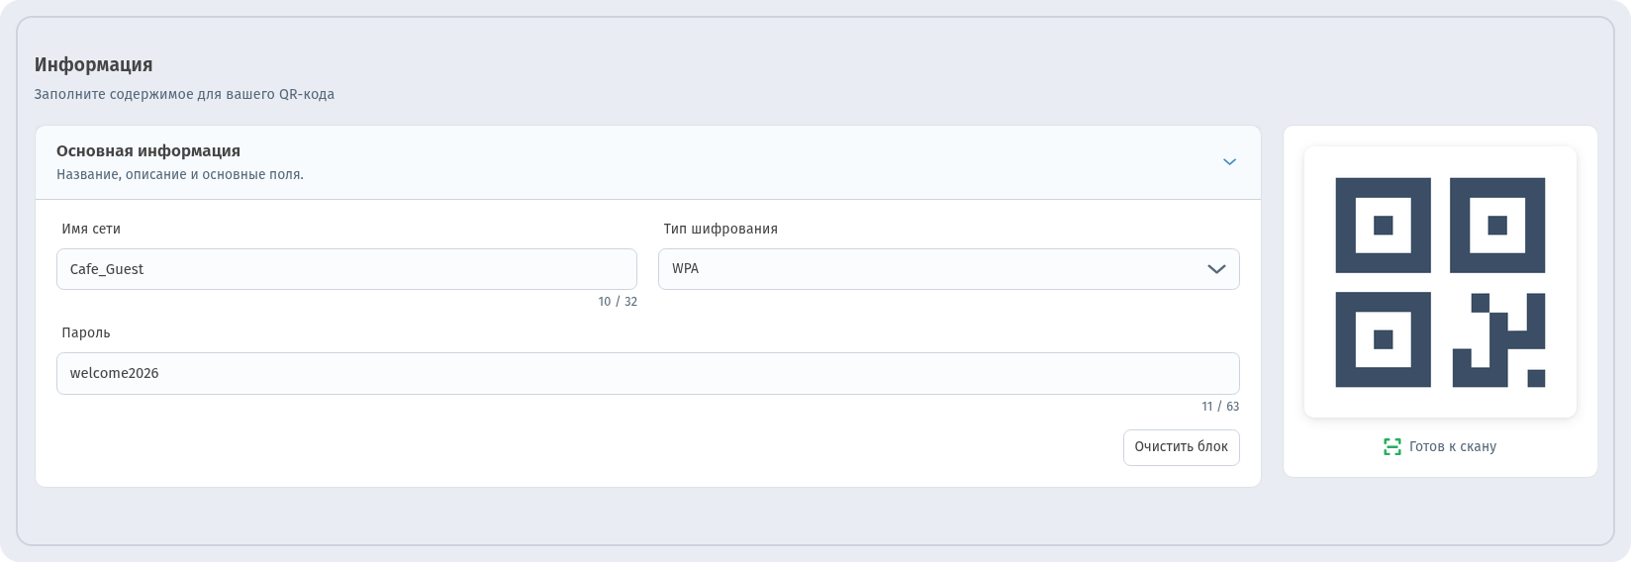The width and height of the screenshot is (1631, 562).
Task: Click the Название, описание и основные поля subtitle
Action: pyautogui.click(x=180, y=175)
